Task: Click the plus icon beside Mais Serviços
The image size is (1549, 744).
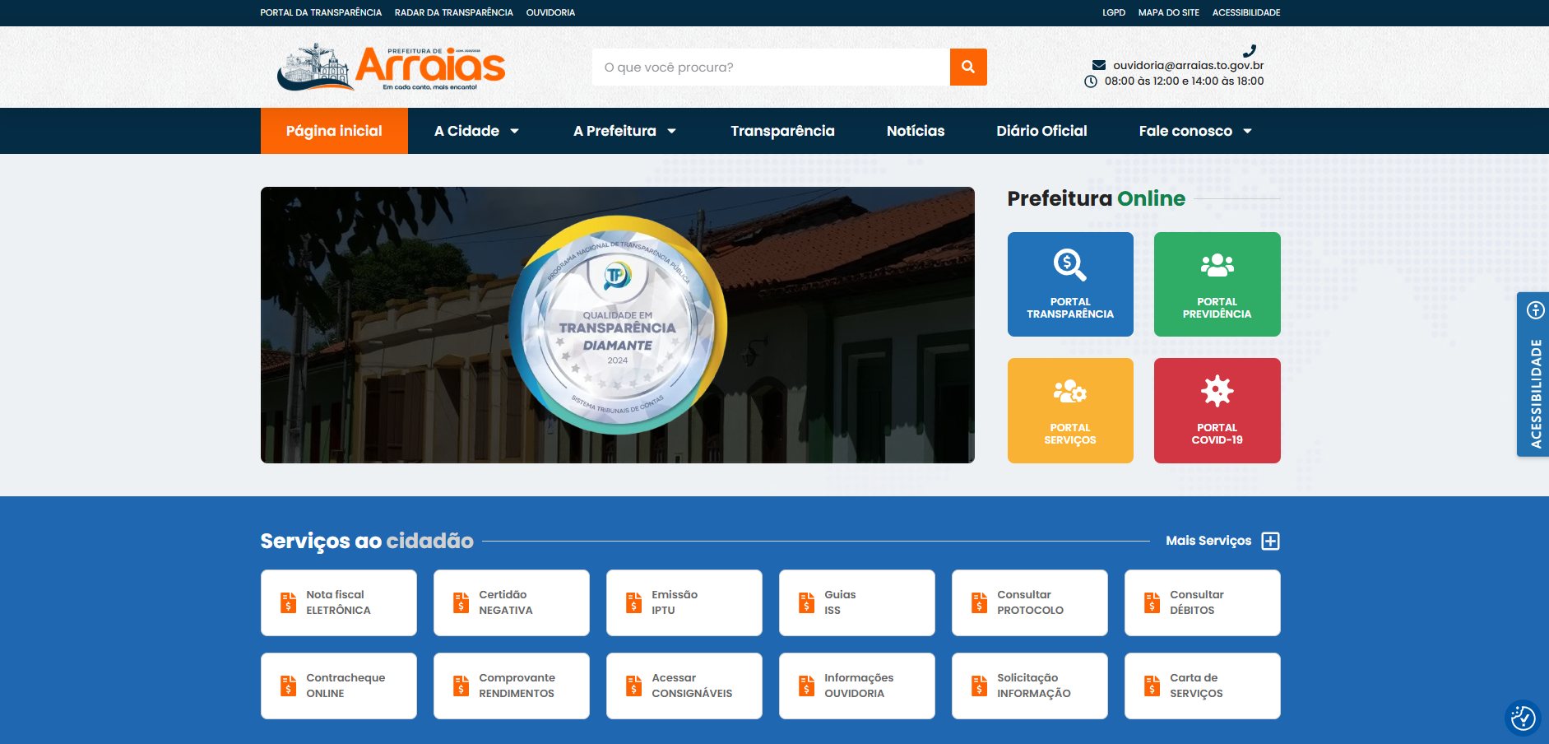Action: (x=1270, y=541)
